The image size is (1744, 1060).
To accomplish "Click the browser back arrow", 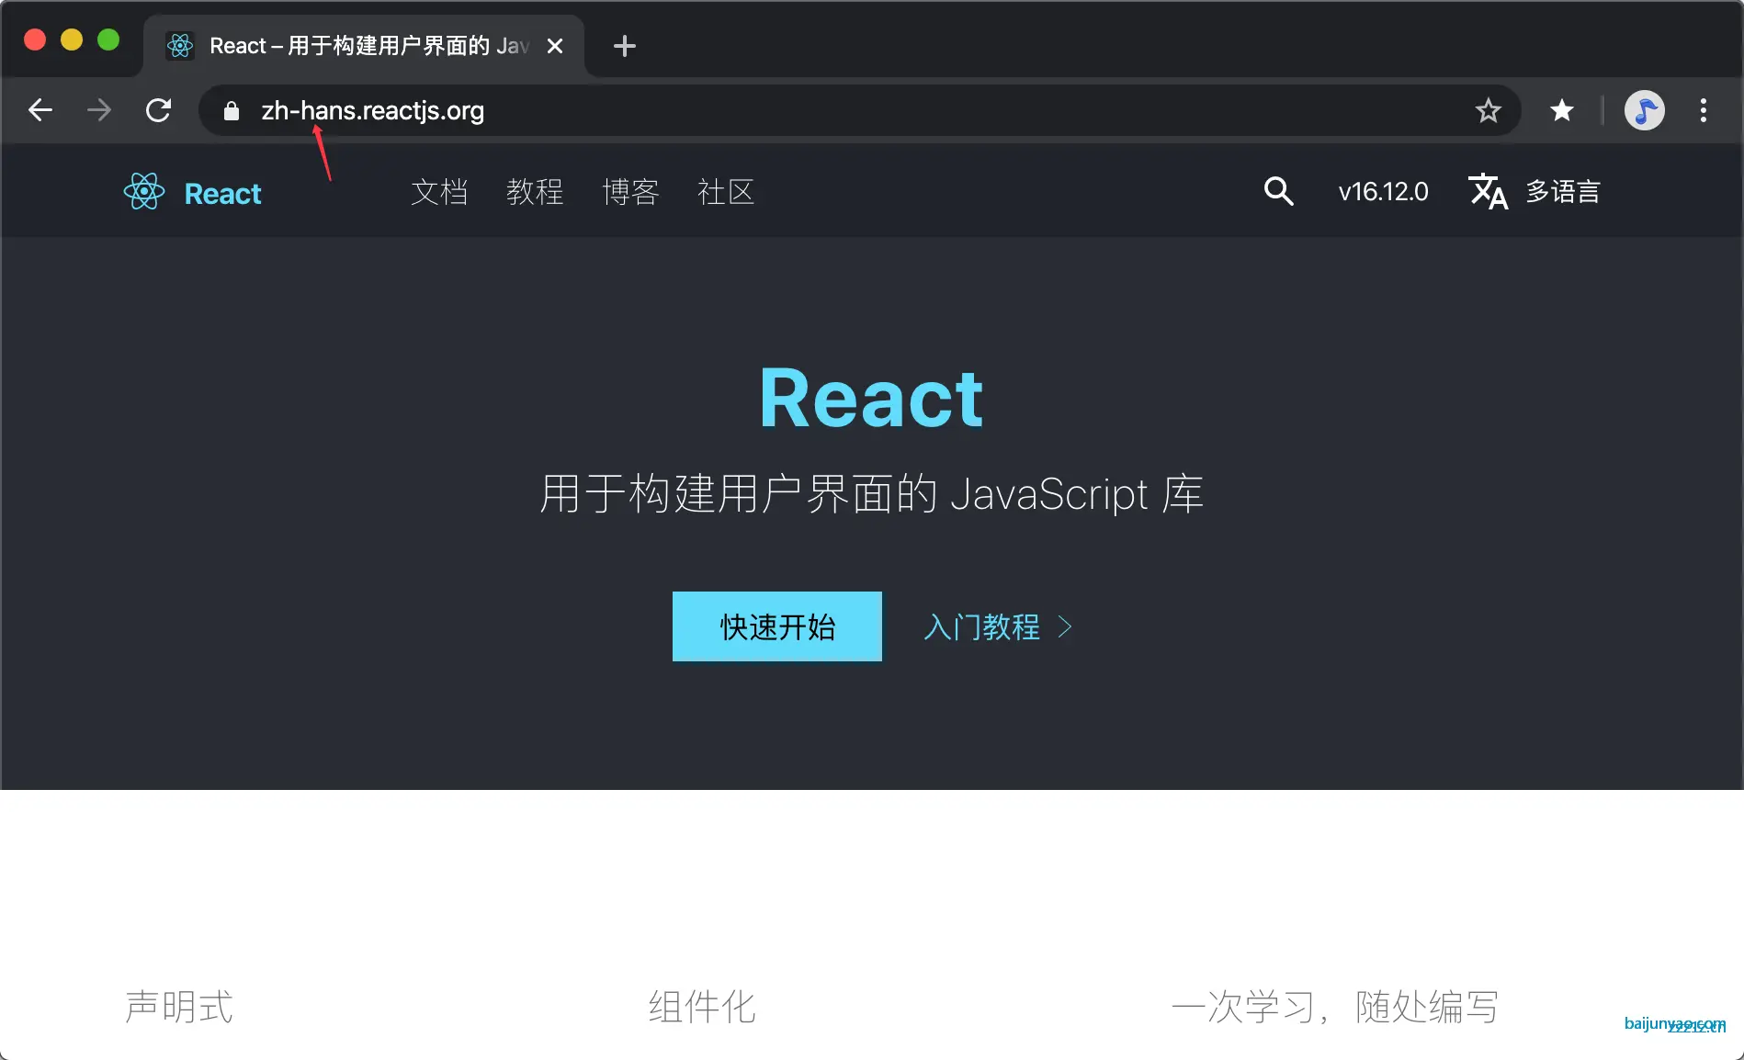I will [x=40, y=110].
